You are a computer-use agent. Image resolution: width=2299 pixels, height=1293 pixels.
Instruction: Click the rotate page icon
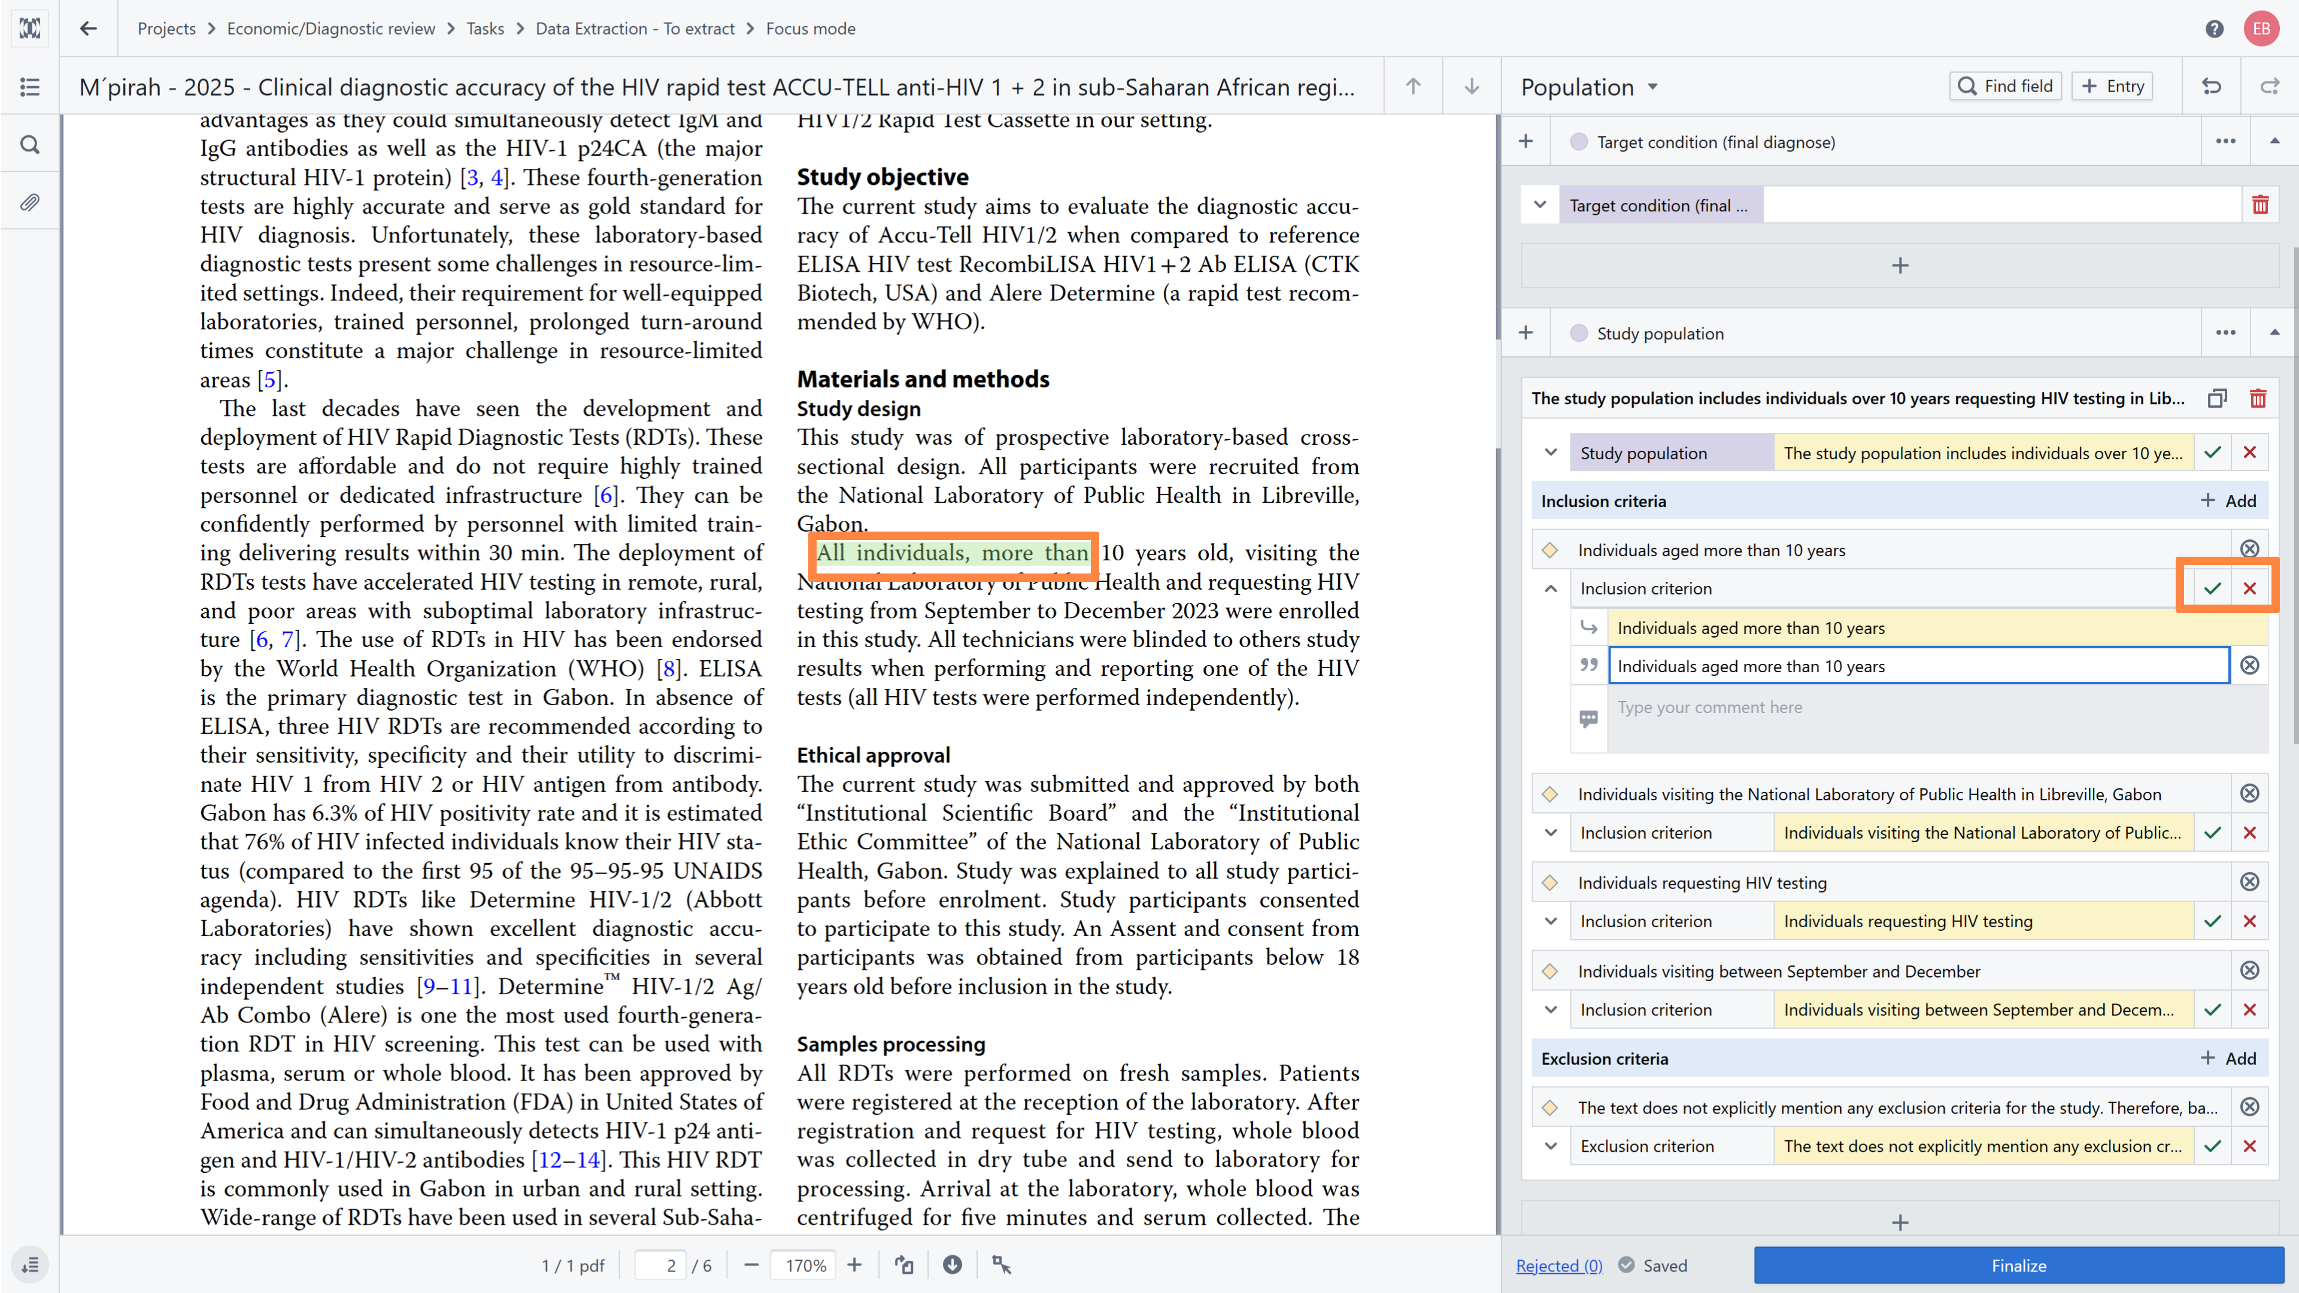tap(905, 1265)
